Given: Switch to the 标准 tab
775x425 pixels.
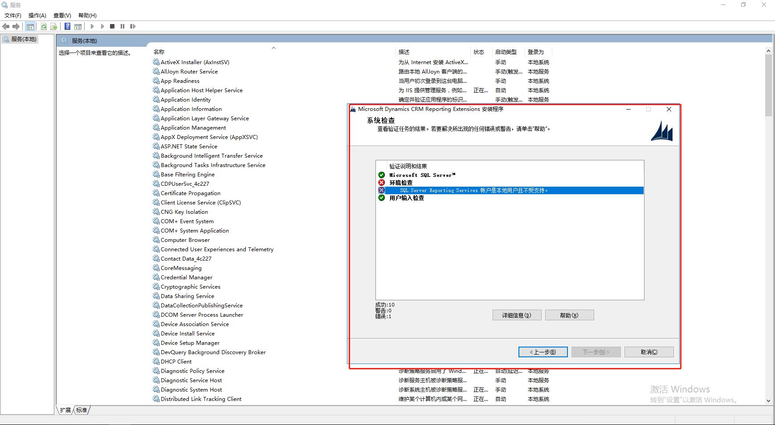Looking at the screenshot, I should coord(82,410).
